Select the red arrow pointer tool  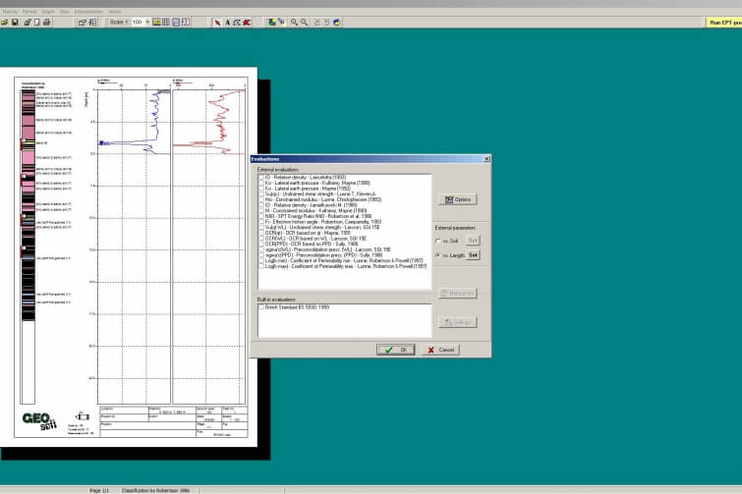(217, 22)
